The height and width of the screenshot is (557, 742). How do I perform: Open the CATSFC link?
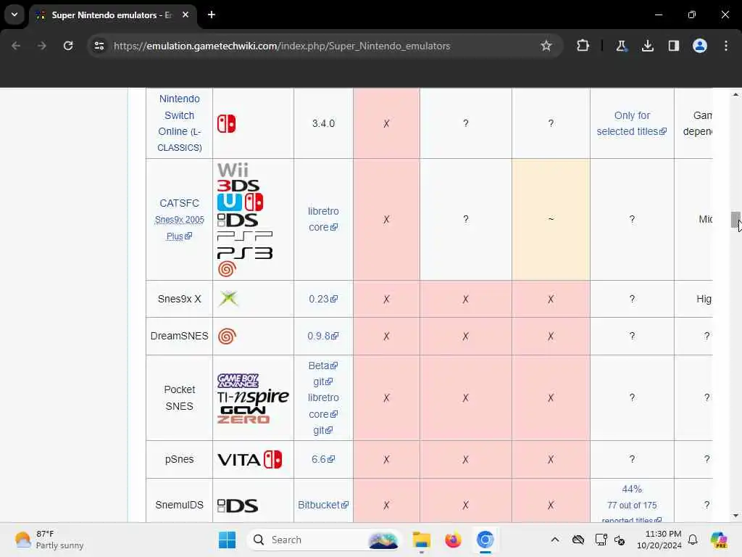180,203
